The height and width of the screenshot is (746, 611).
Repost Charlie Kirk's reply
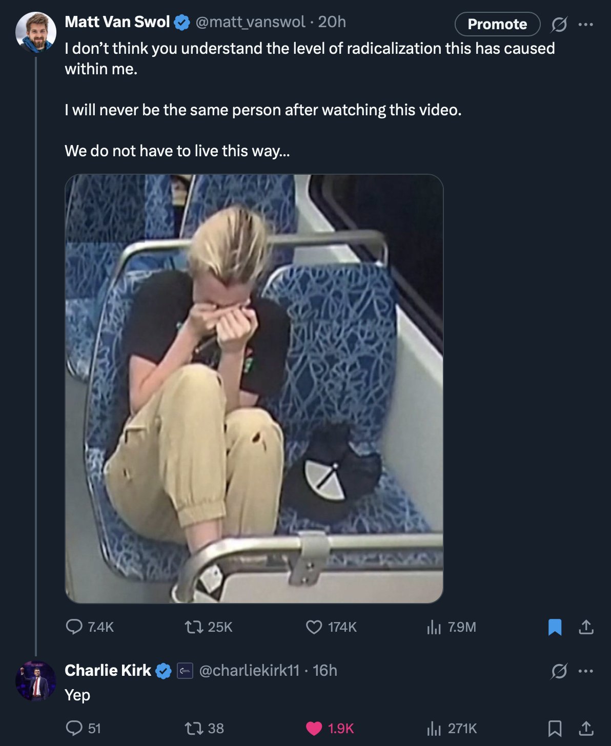tap(193, 728)
